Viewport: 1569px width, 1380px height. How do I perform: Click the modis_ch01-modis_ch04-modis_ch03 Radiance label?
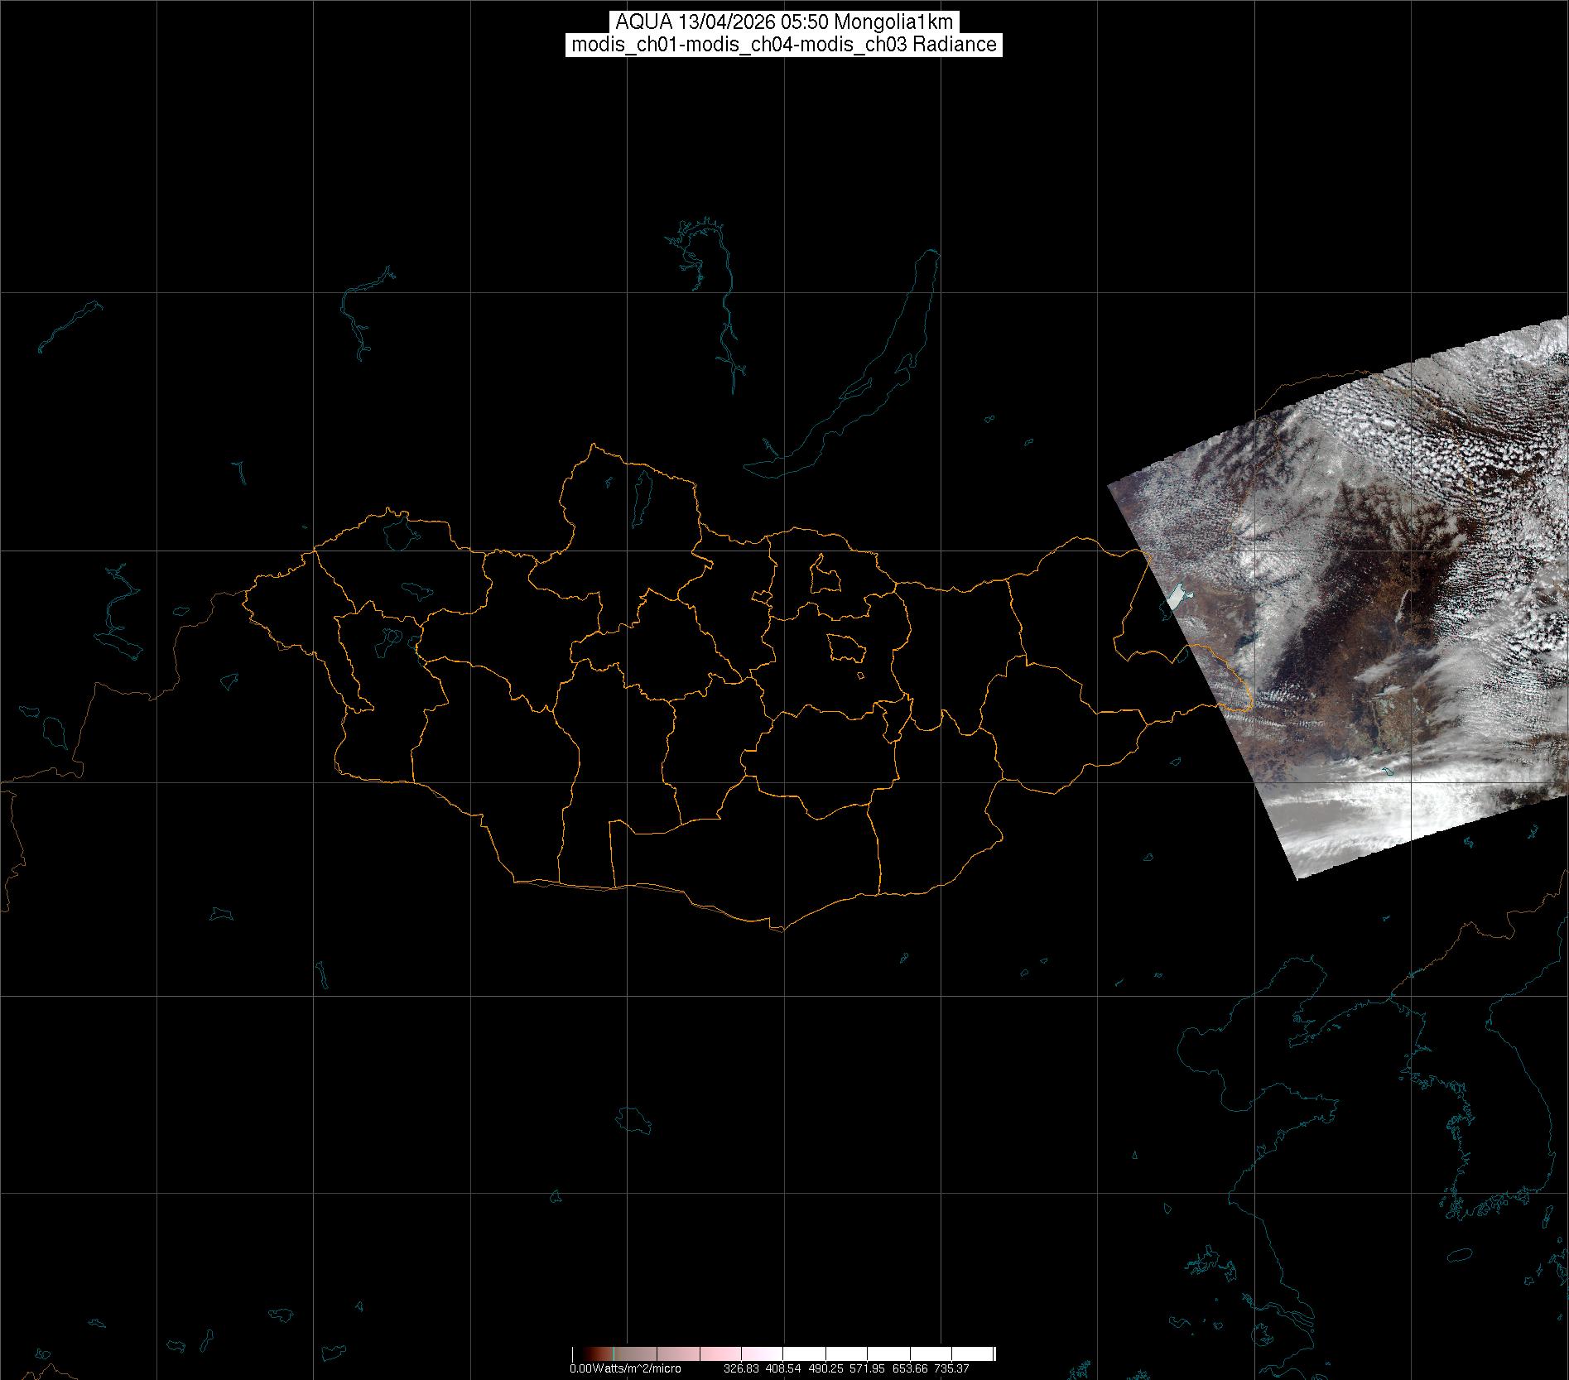point(784,45)
